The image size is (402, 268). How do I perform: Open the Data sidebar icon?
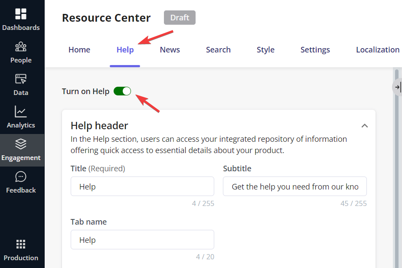[21, 79]
